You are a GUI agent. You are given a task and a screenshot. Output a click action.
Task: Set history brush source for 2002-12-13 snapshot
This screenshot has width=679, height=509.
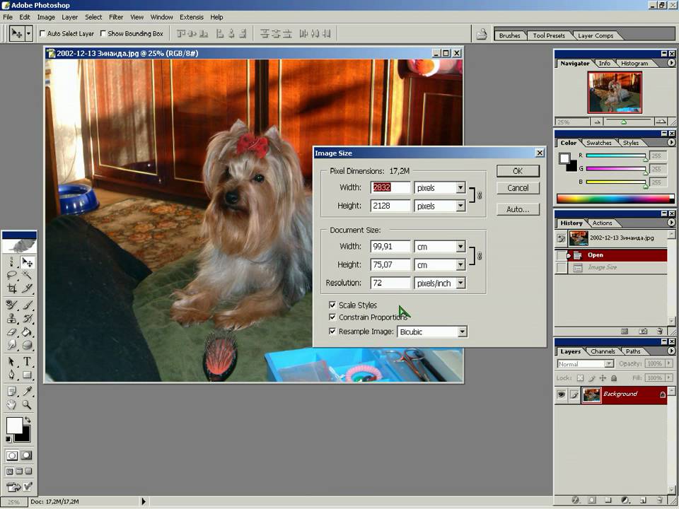(561, 238)
